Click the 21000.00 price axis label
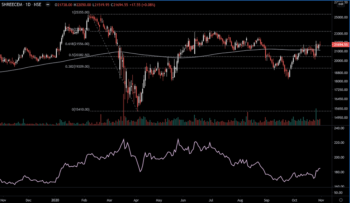The image size is (350, 203). [341, 51]
